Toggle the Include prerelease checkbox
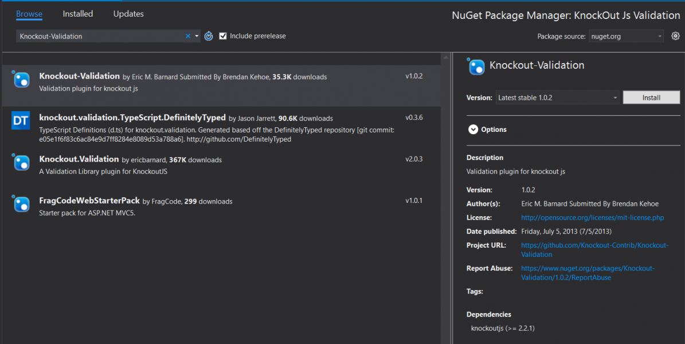Image resolution: width=685 pixels, height=344 pixels. coord(223,36)
